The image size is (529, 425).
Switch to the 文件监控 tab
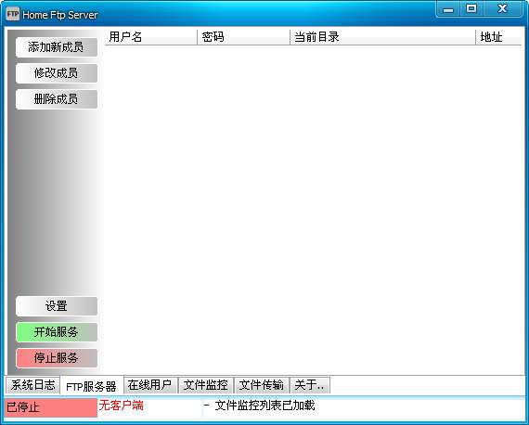[206, 385]
